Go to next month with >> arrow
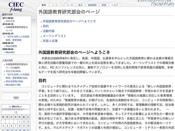 click(21, 107)
